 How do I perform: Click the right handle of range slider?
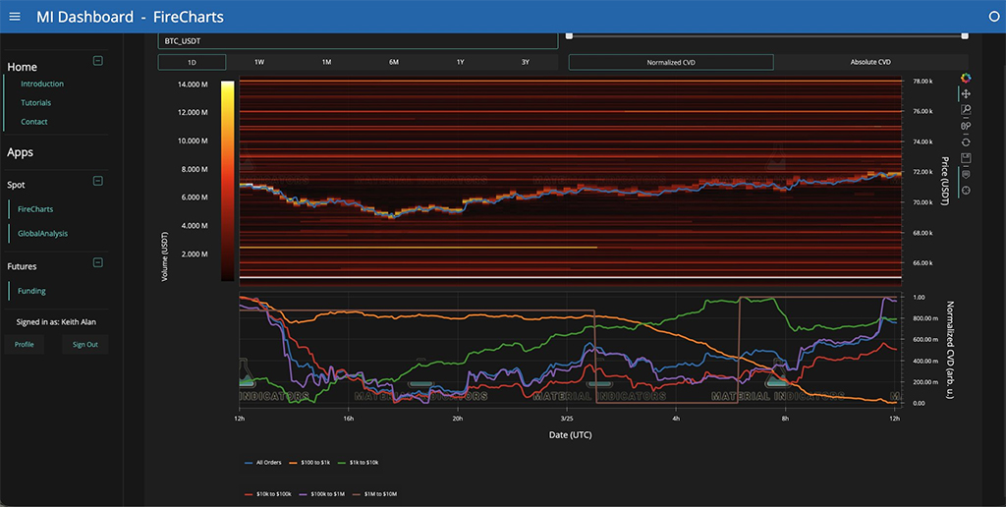click(965, 35)
